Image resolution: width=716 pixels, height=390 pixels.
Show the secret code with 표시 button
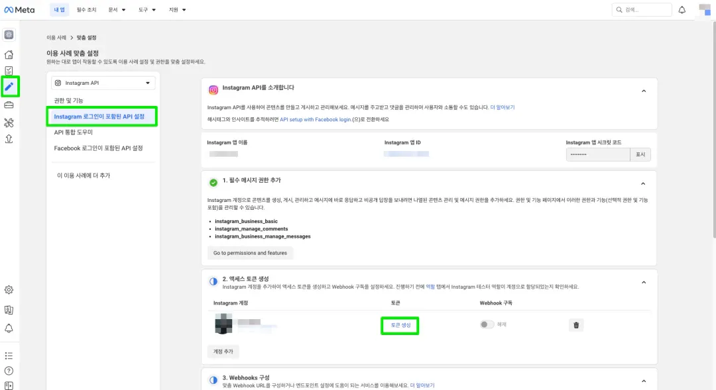tap(640, 155)
